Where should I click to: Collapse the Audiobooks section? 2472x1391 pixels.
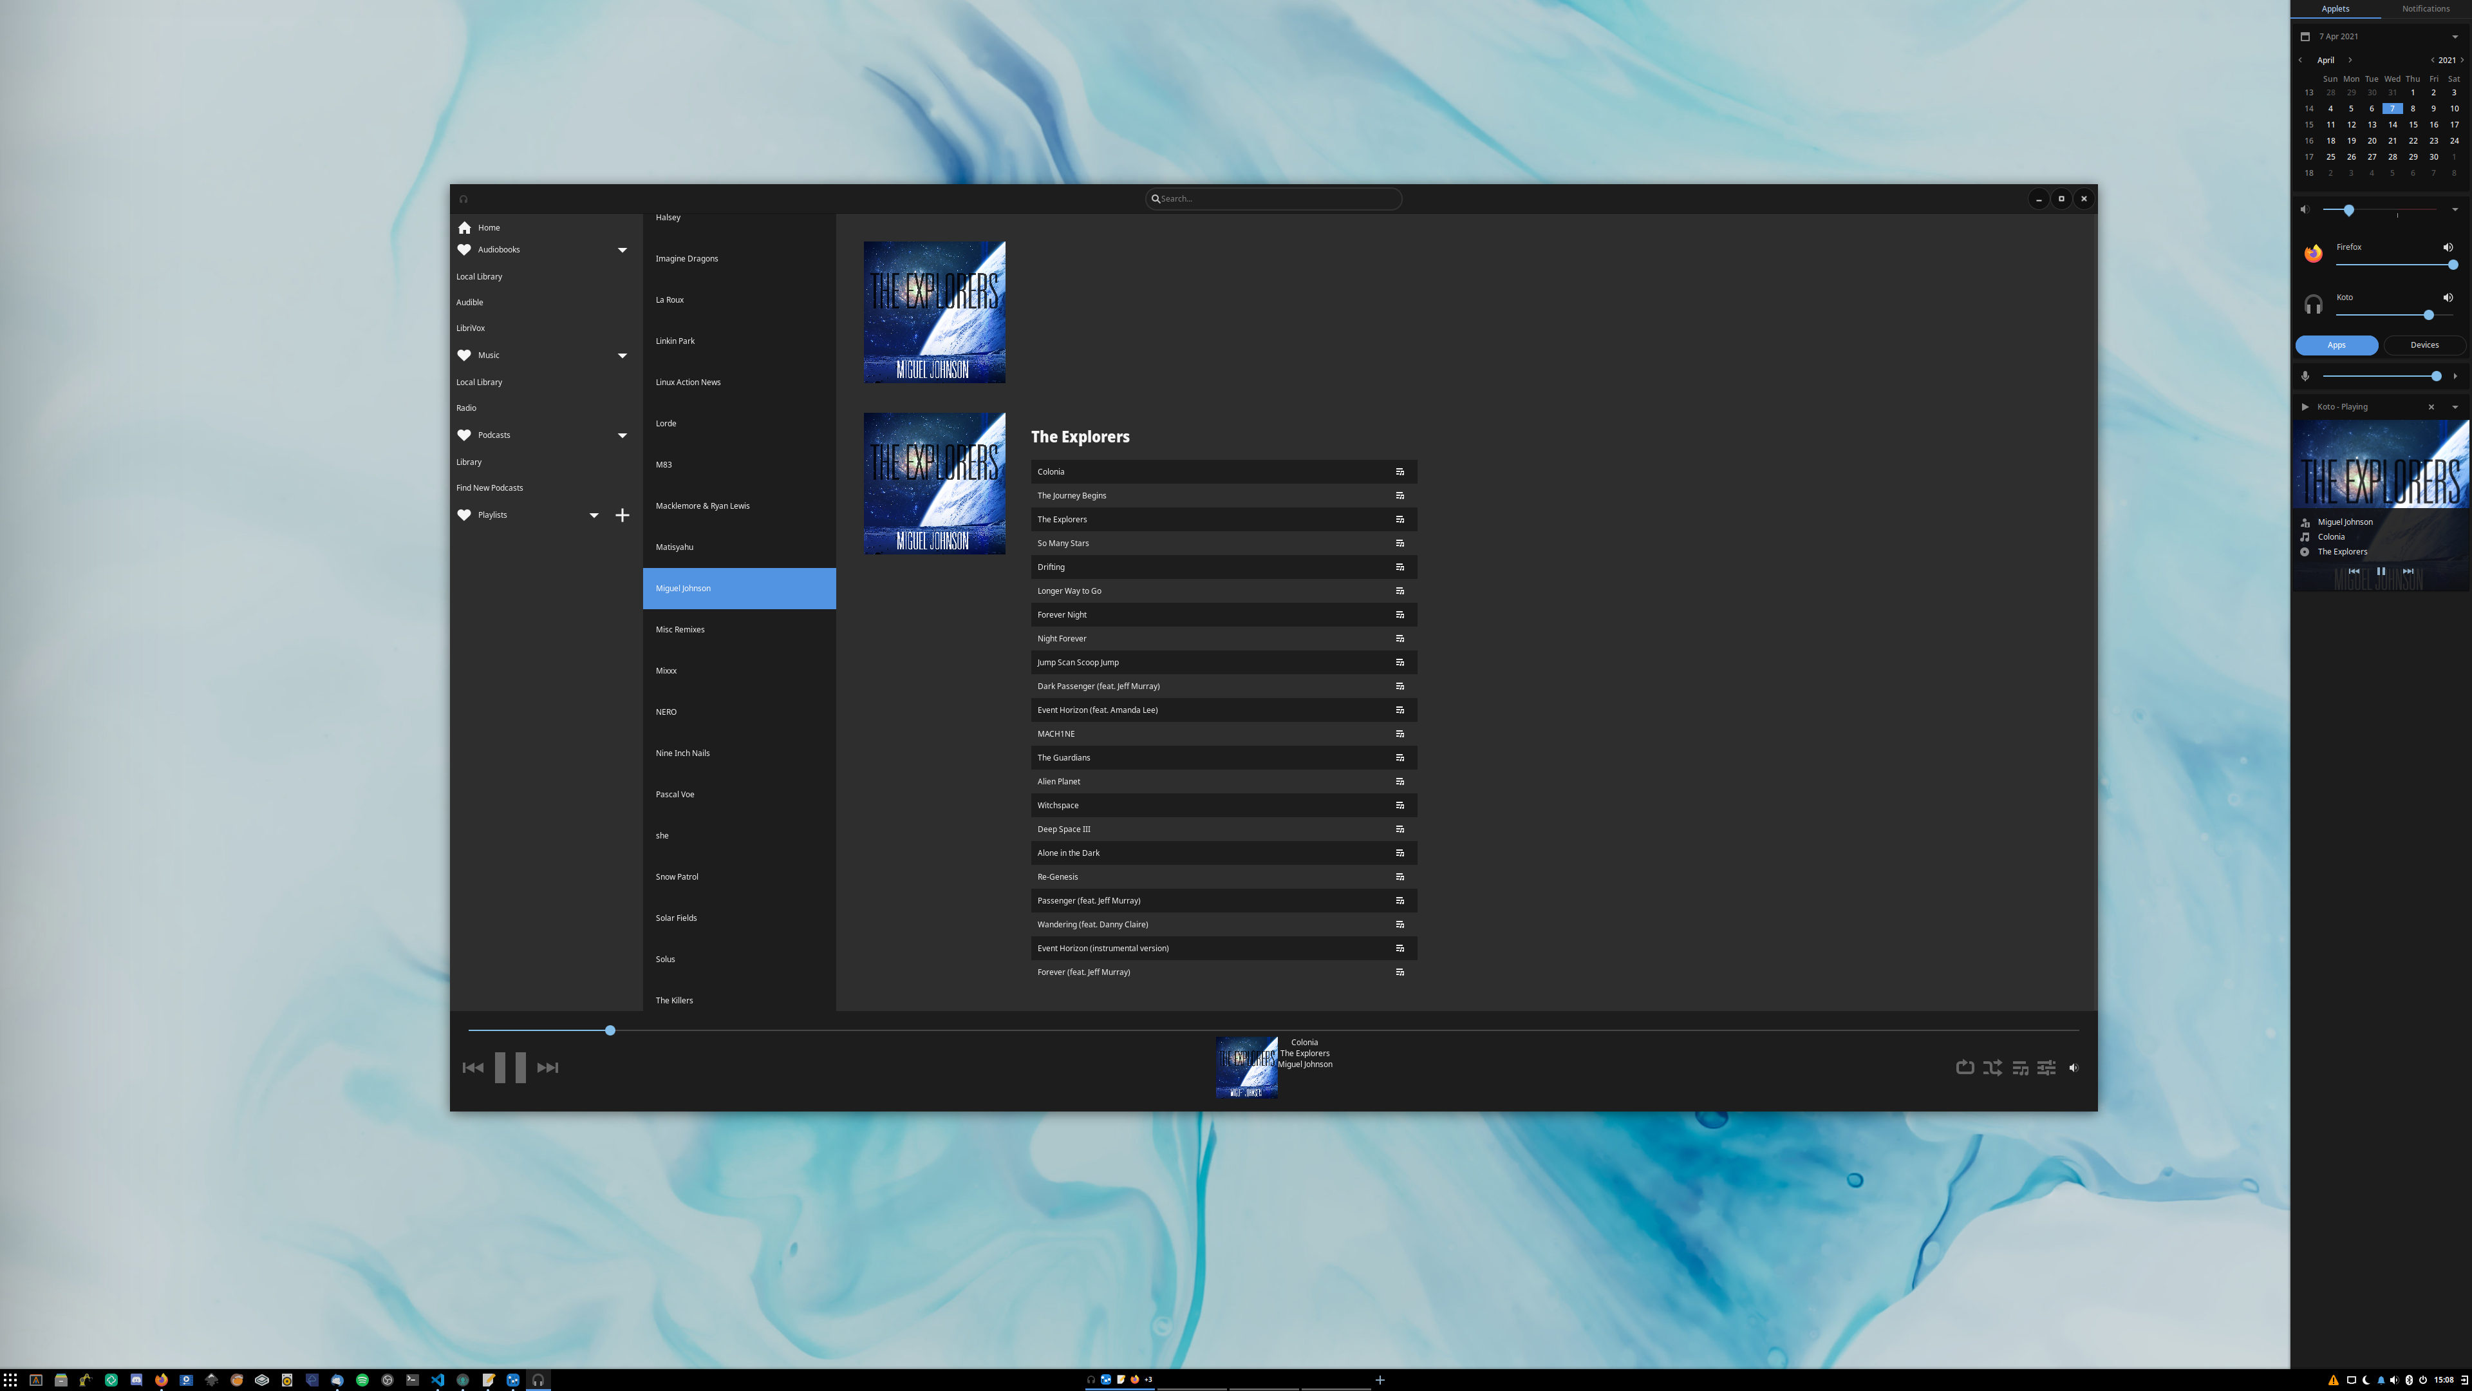[x=622, y=250]
